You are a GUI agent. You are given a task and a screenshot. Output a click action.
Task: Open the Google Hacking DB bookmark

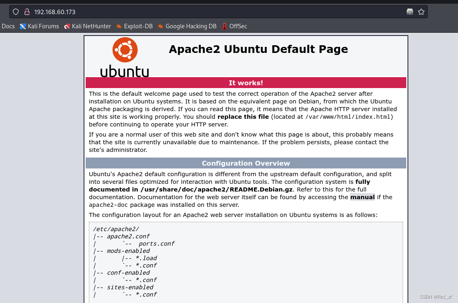coord(187,26)
